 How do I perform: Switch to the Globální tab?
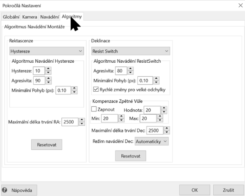pos(11,17)
